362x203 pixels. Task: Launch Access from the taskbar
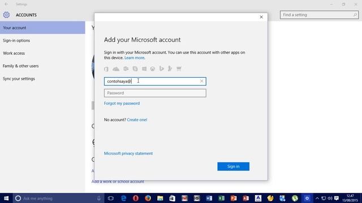coord(245,198)
